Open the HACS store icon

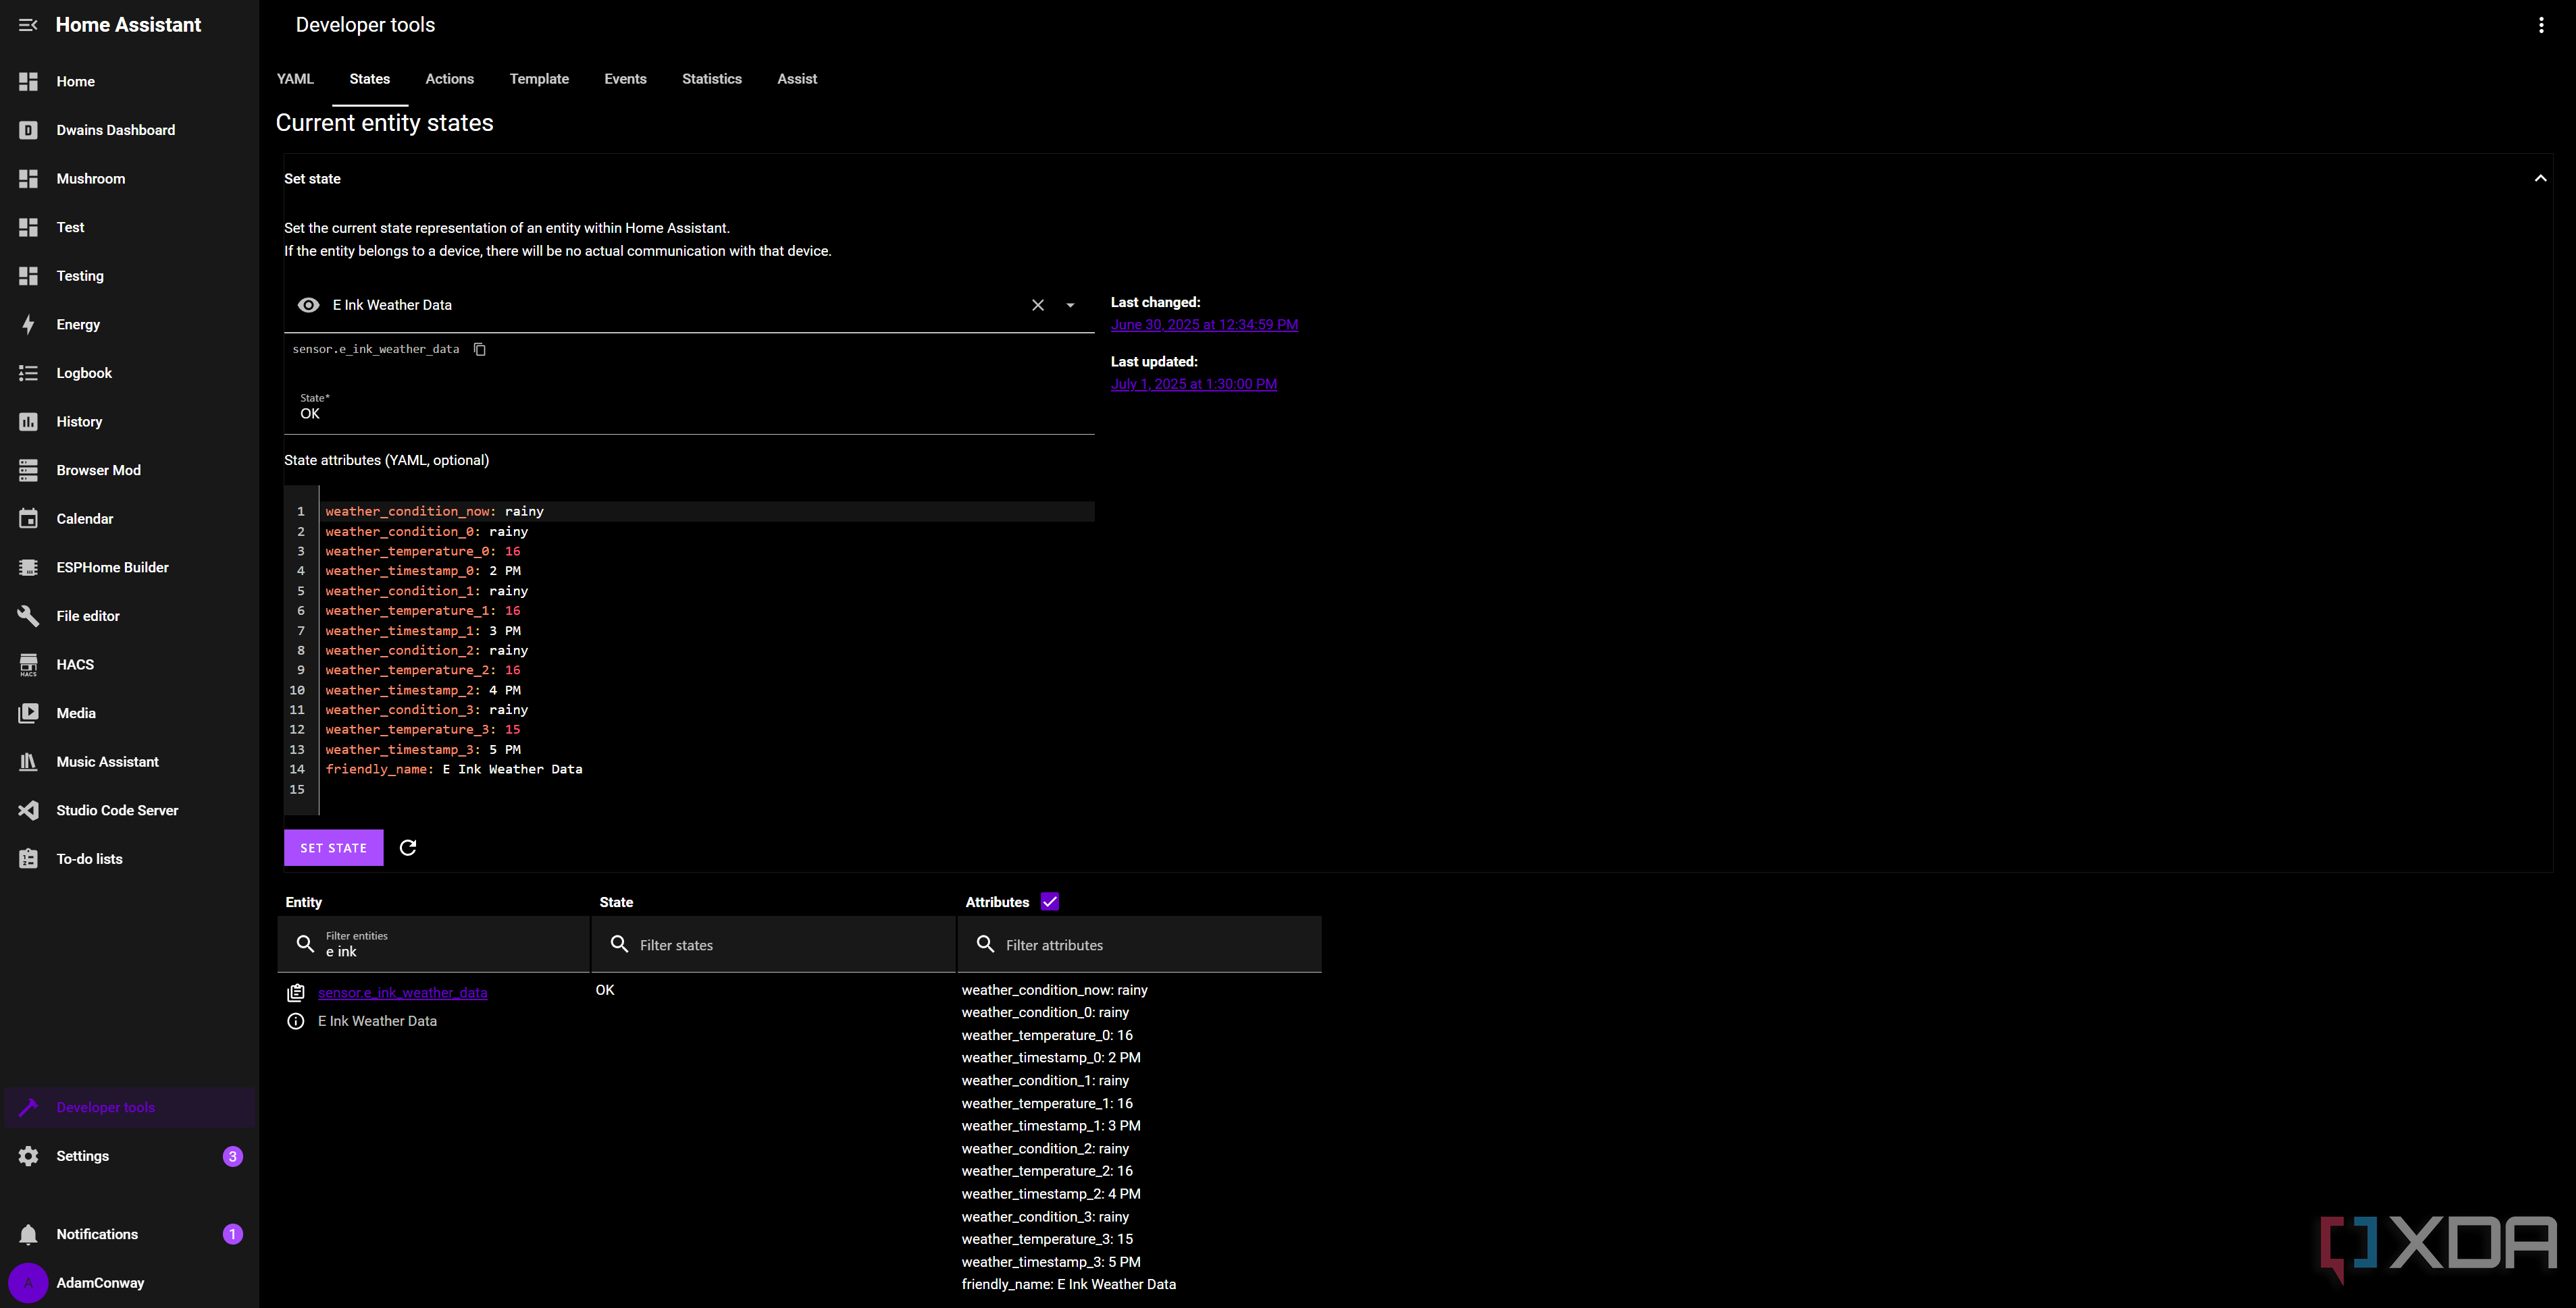click(28, 665)
